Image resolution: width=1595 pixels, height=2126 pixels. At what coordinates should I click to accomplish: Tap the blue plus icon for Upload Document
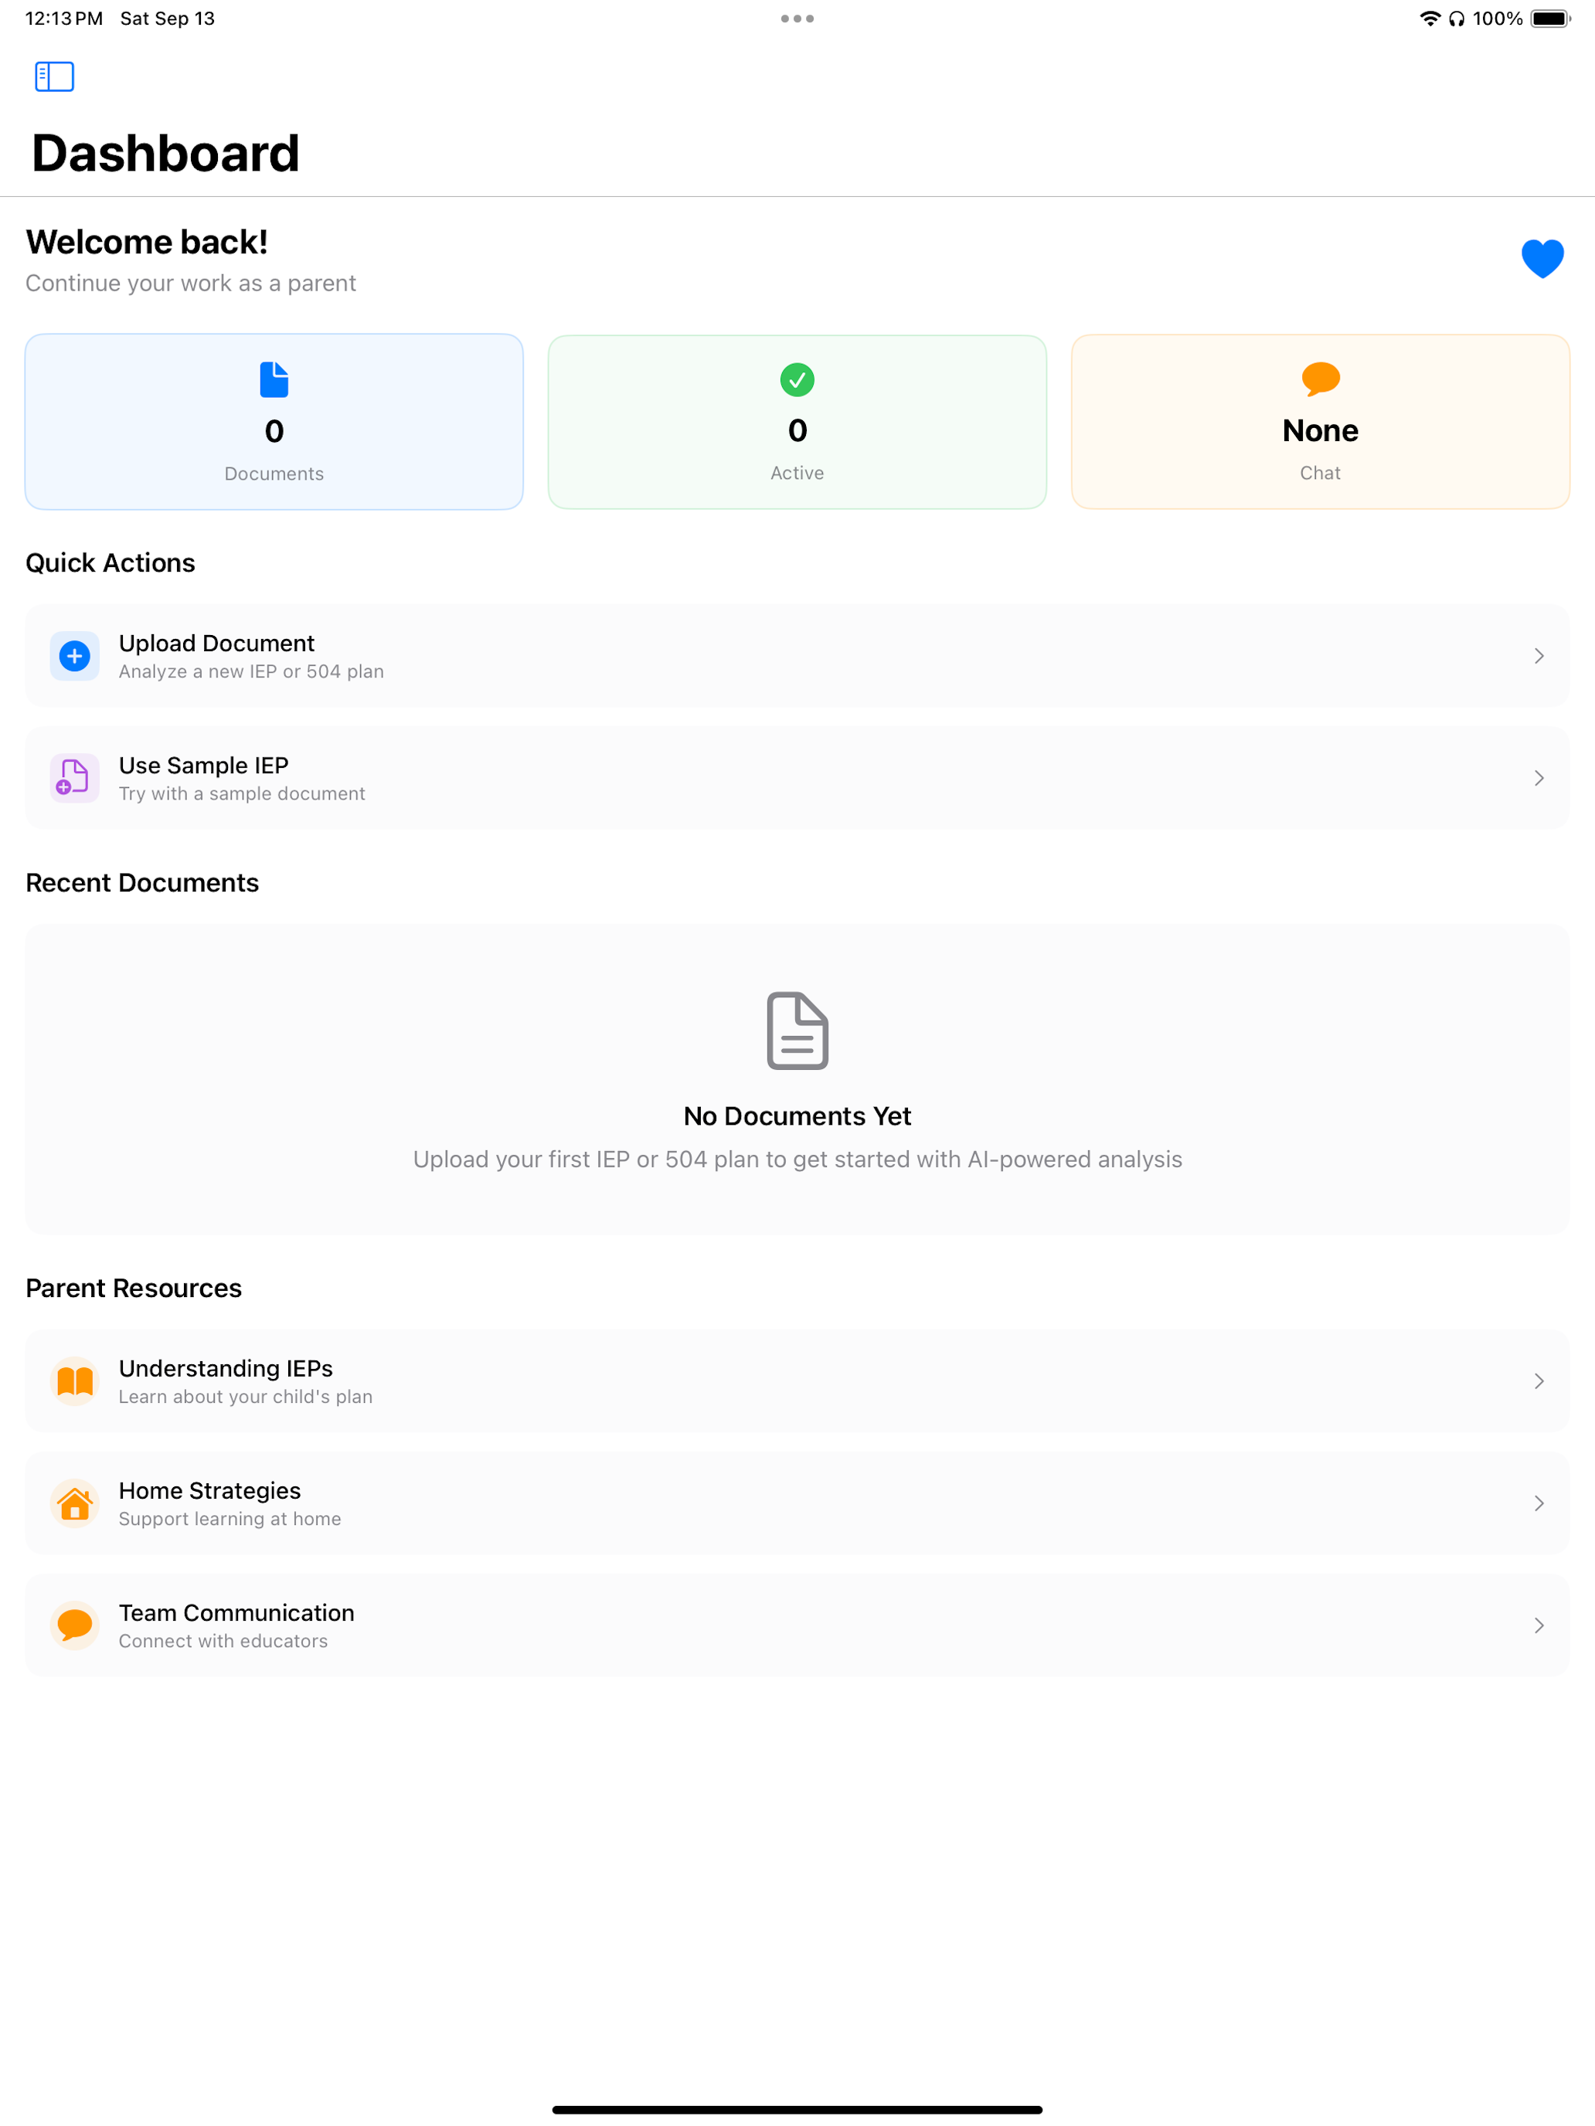click(x=74, y=655)
